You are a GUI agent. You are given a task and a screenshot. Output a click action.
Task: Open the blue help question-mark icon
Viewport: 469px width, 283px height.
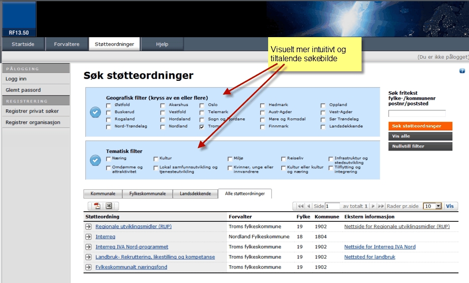(462, 71)
